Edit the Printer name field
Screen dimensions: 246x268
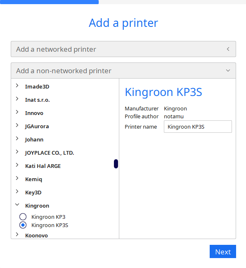pyautogui.click(x=198, y=127)
